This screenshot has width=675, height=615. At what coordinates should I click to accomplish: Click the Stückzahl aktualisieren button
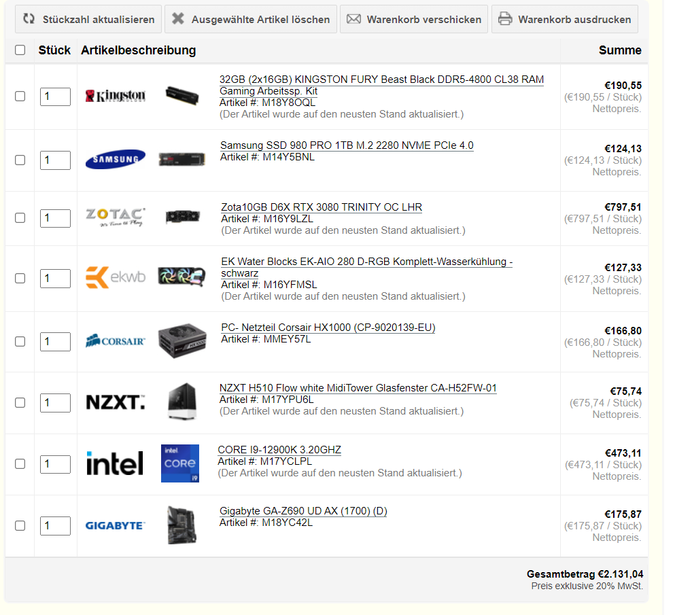[88, 19]
